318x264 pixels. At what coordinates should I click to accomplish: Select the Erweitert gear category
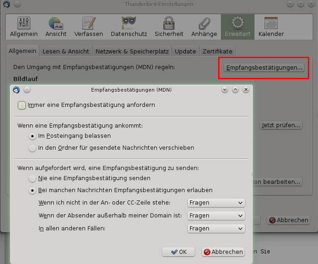237,27
